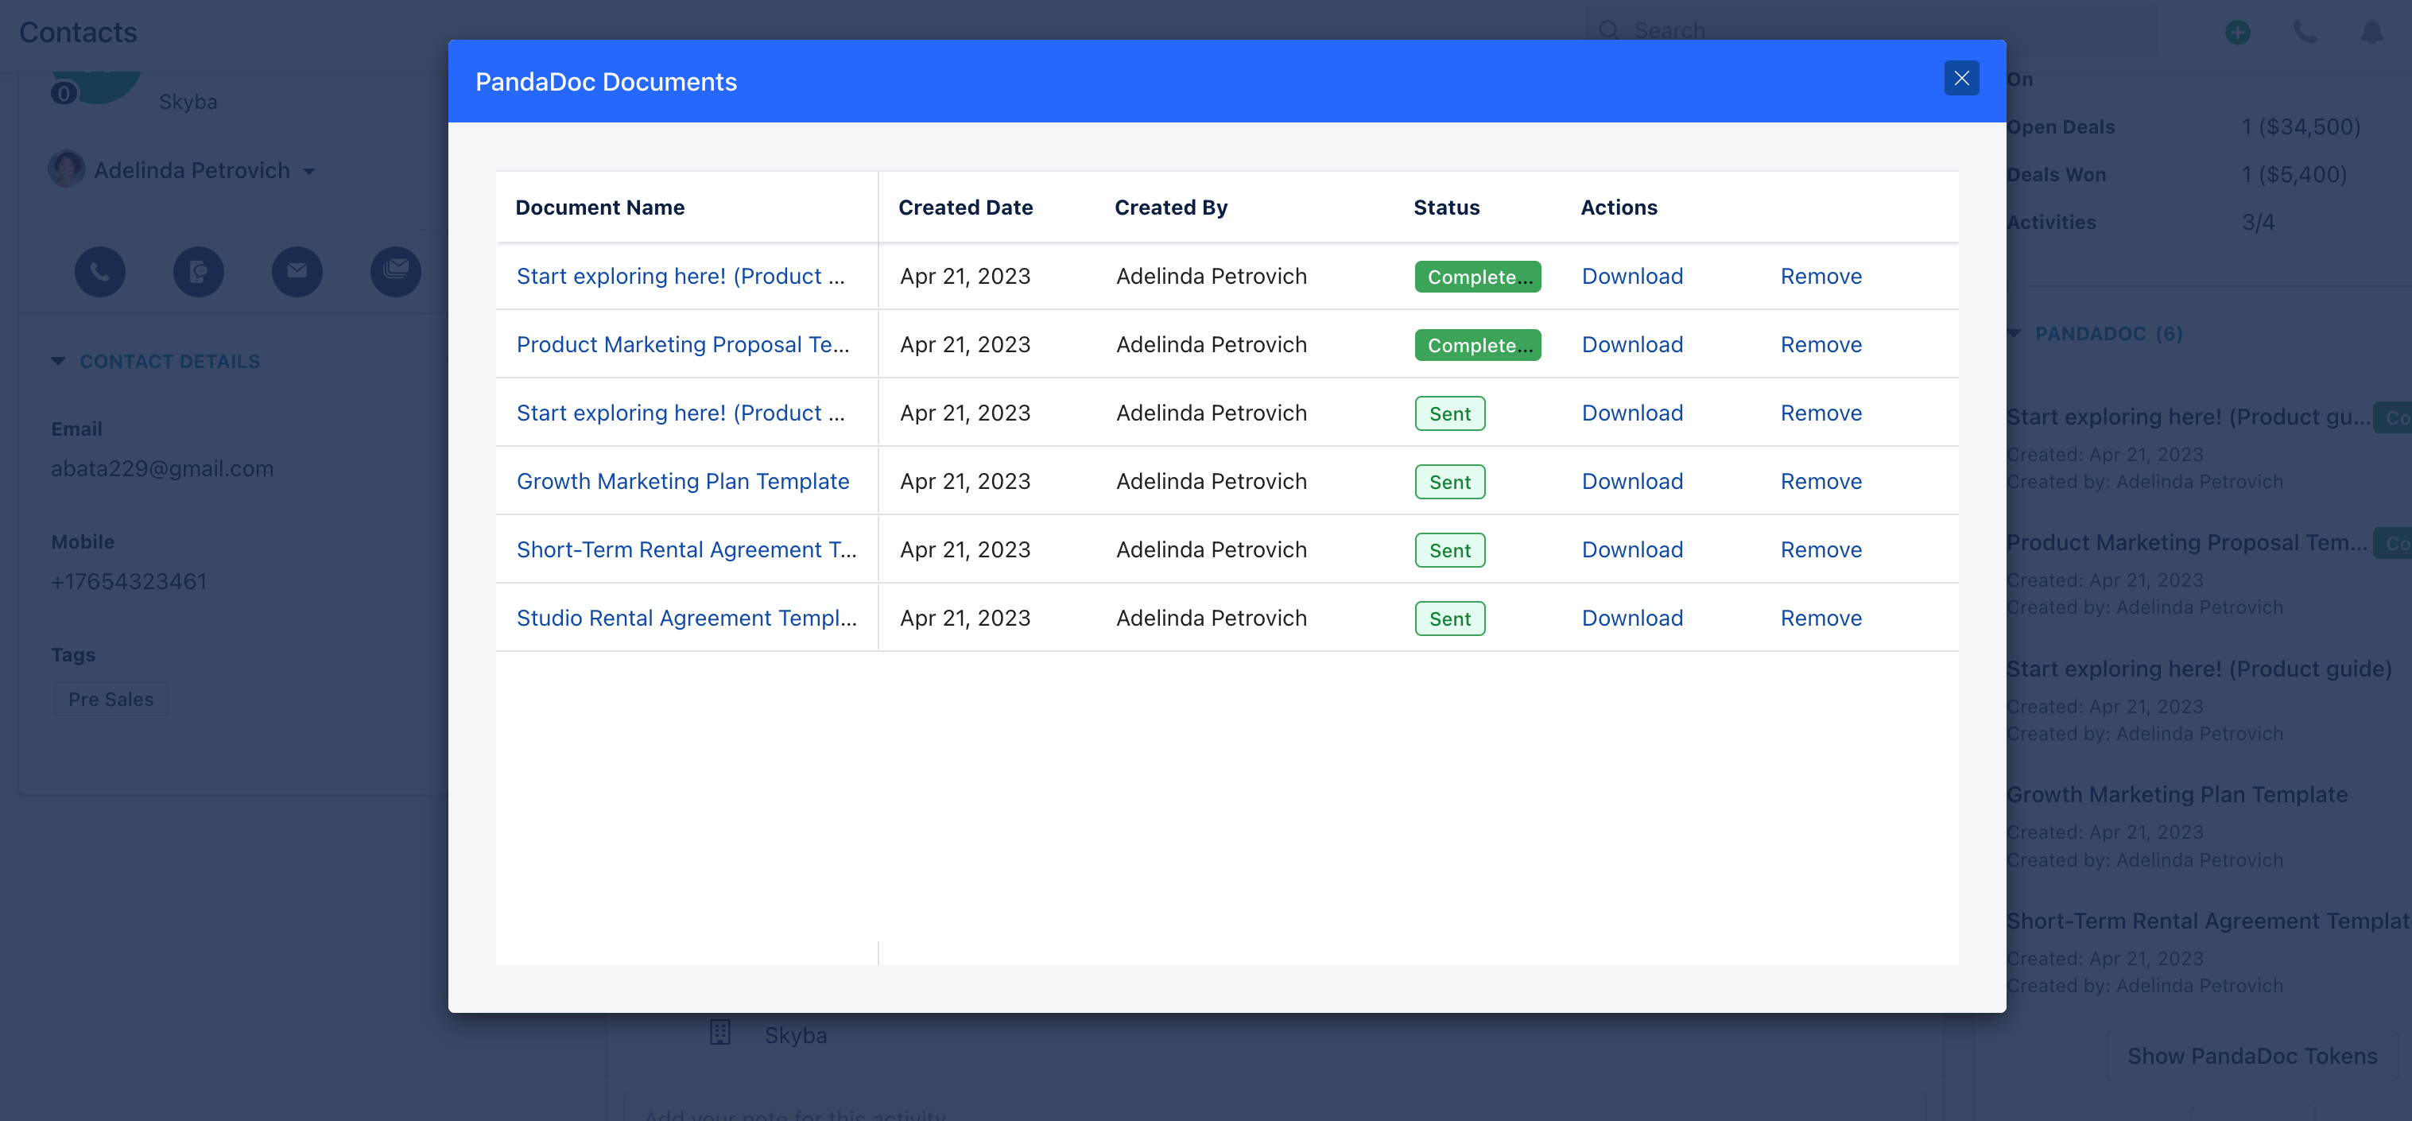Download first Completed 'Start exploring here!' document

1632,276
